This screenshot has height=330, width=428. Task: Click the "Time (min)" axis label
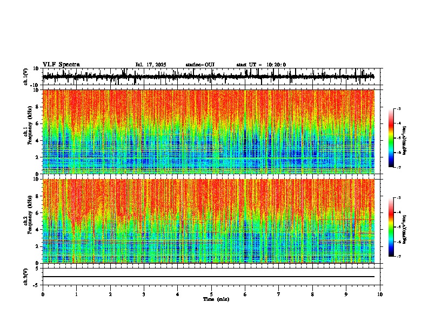pos(216,299)
